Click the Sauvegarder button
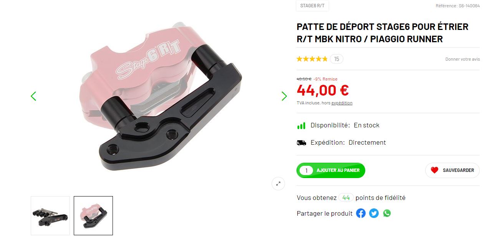 [452, 170]
